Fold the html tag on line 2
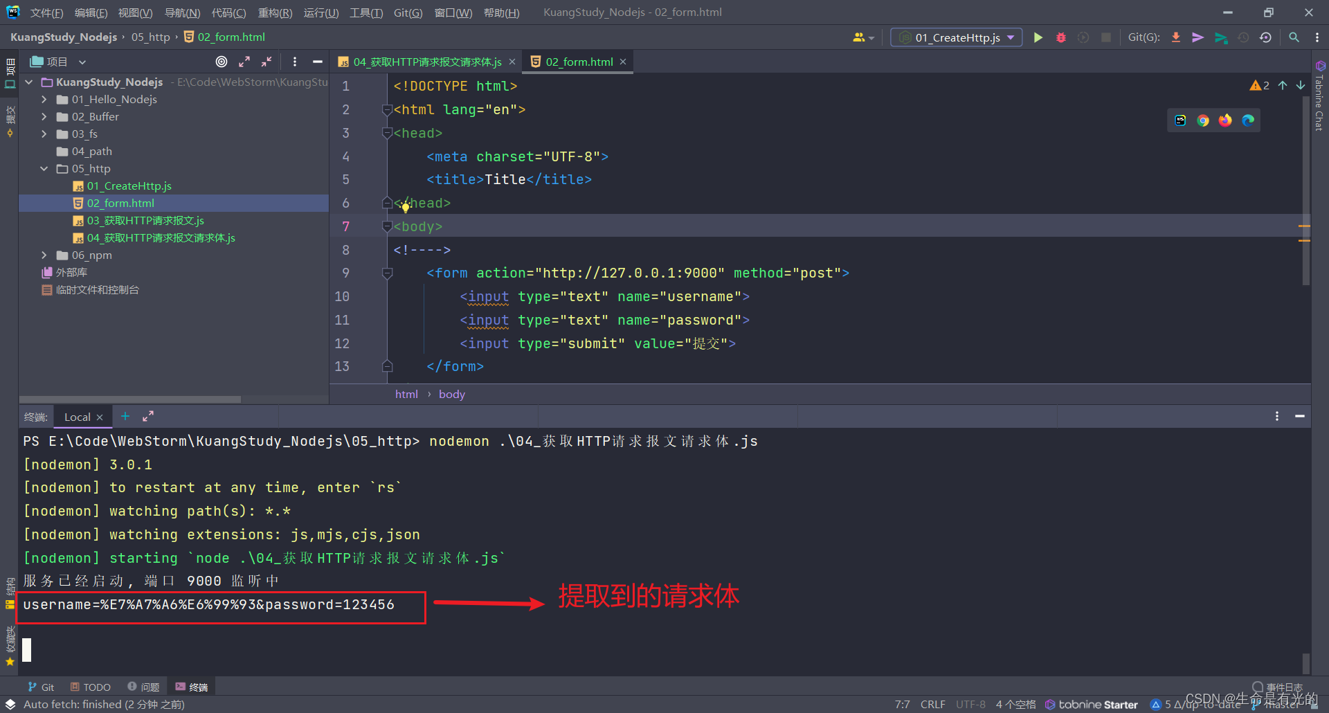Image resolution: width=1329 pixels, height=713 pixels. 388,109
